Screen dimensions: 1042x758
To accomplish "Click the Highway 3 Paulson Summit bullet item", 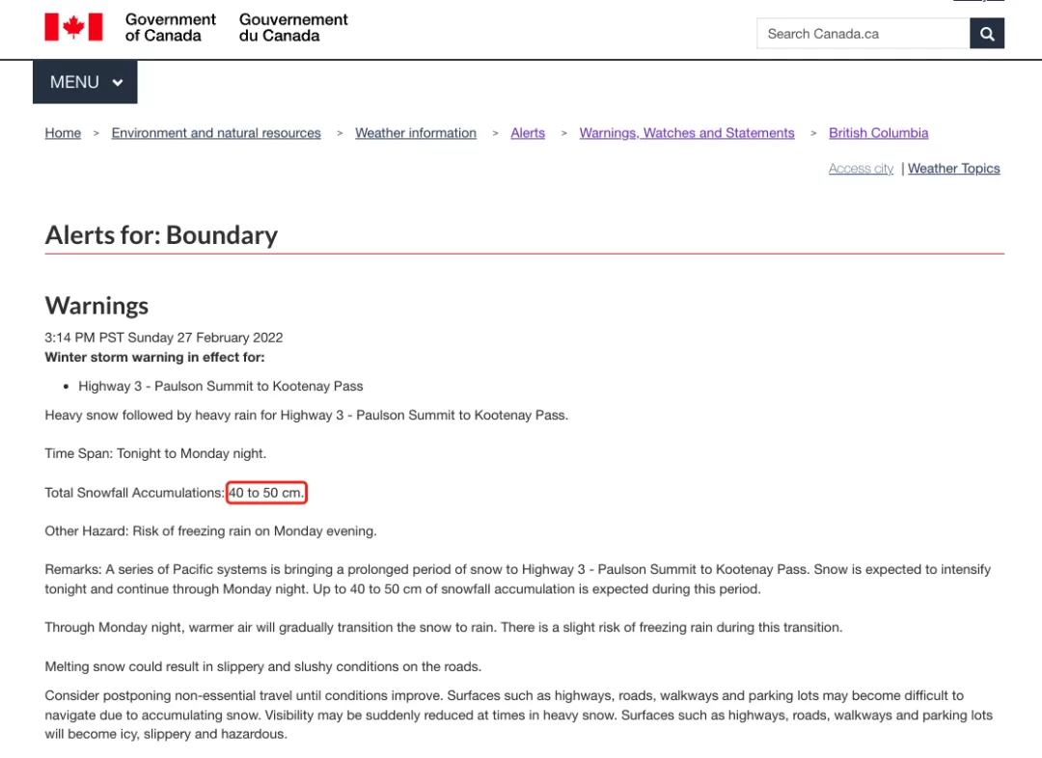I will (x=221, y=386).
